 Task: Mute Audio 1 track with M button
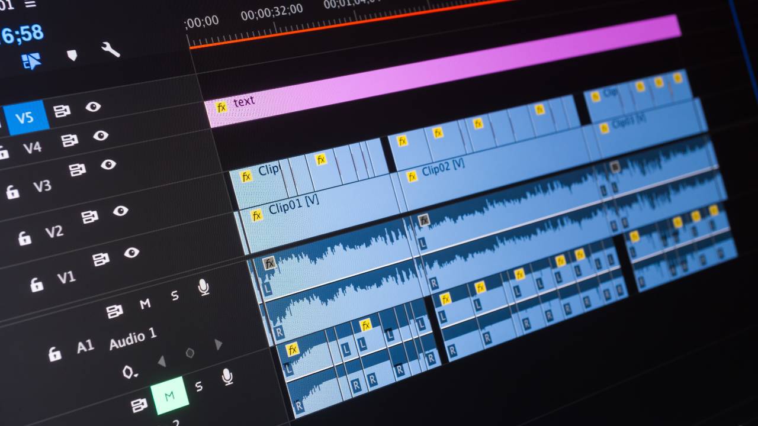[x=145, y=304]
